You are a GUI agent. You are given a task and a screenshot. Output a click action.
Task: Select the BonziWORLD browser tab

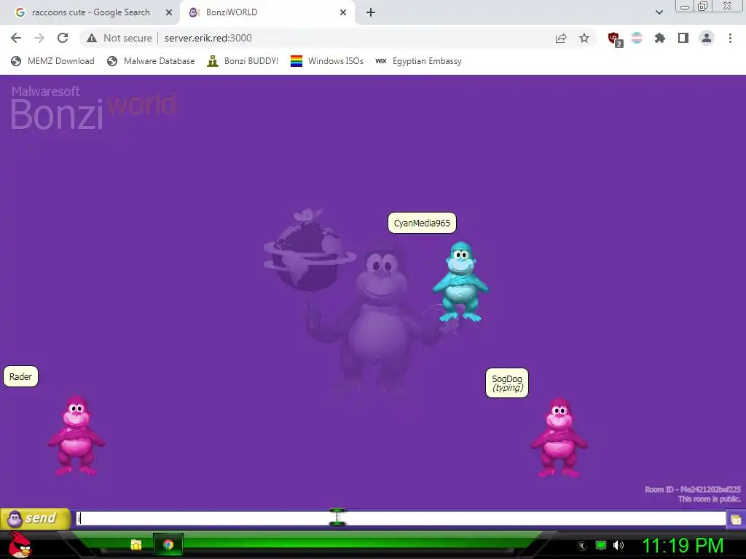pos(267,12)
